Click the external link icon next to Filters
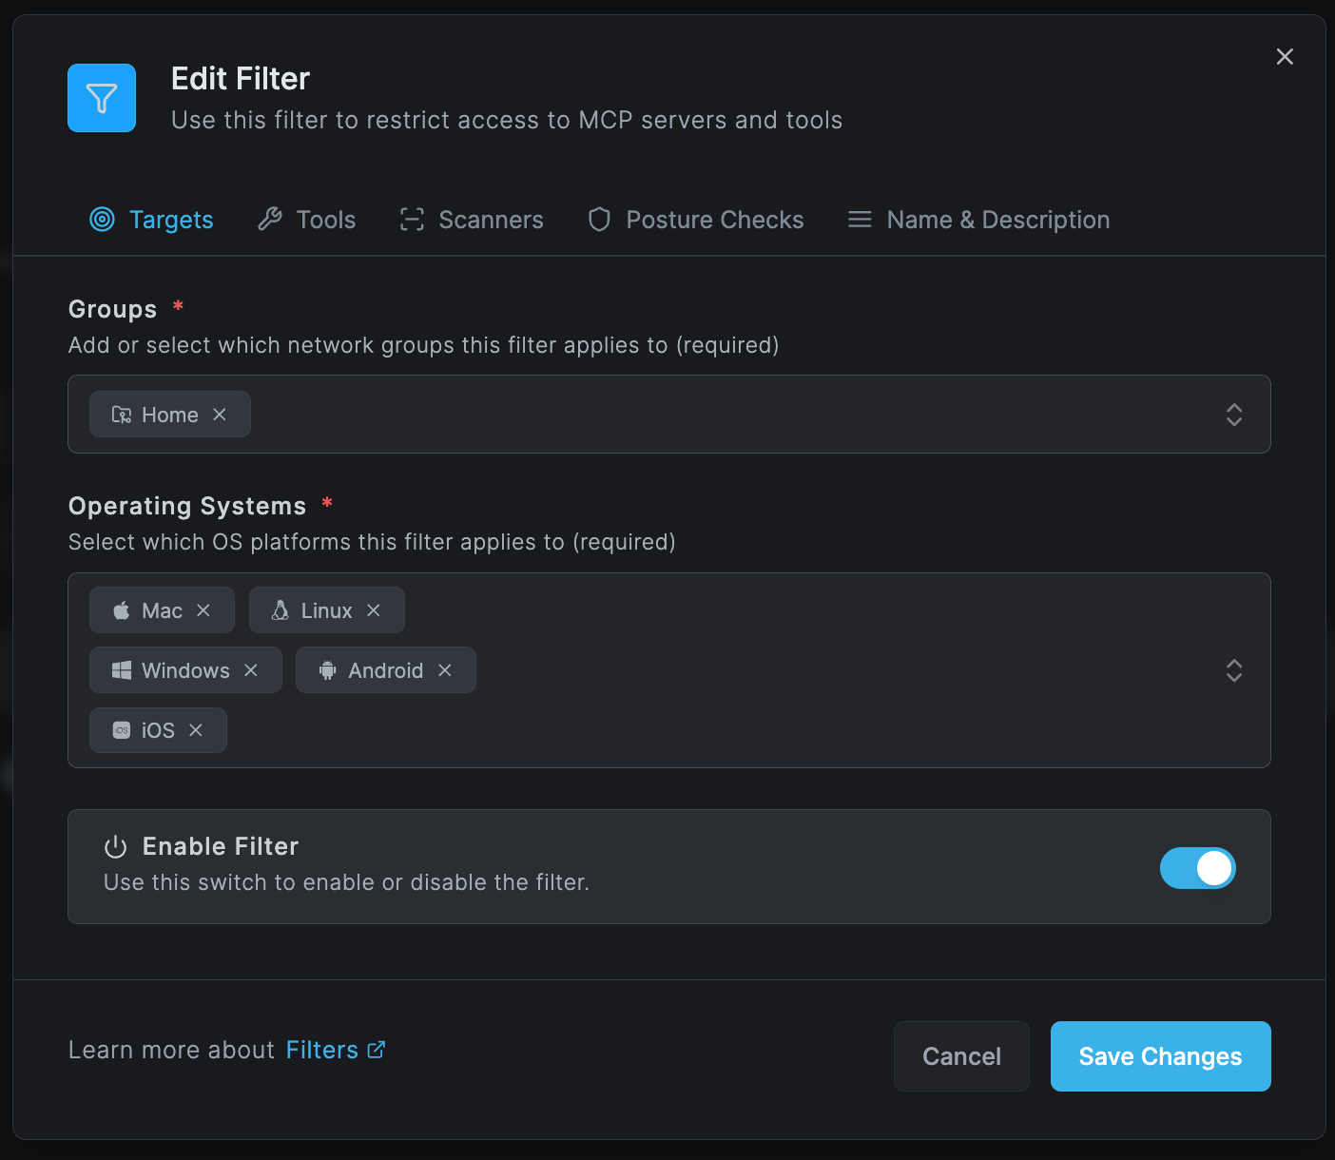The height and width of the screenshot is (1160, 1335). (x=377, y=1049)
